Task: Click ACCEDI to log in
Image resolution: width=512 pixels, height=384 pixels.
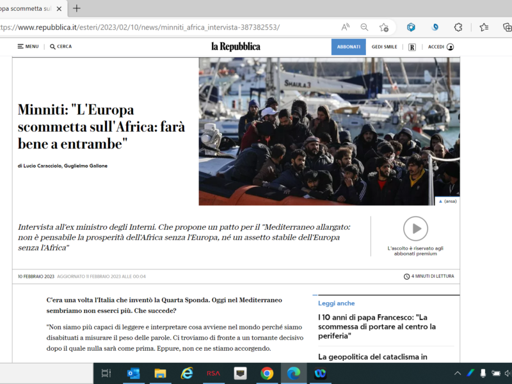Action: click(x=441, y=47)
